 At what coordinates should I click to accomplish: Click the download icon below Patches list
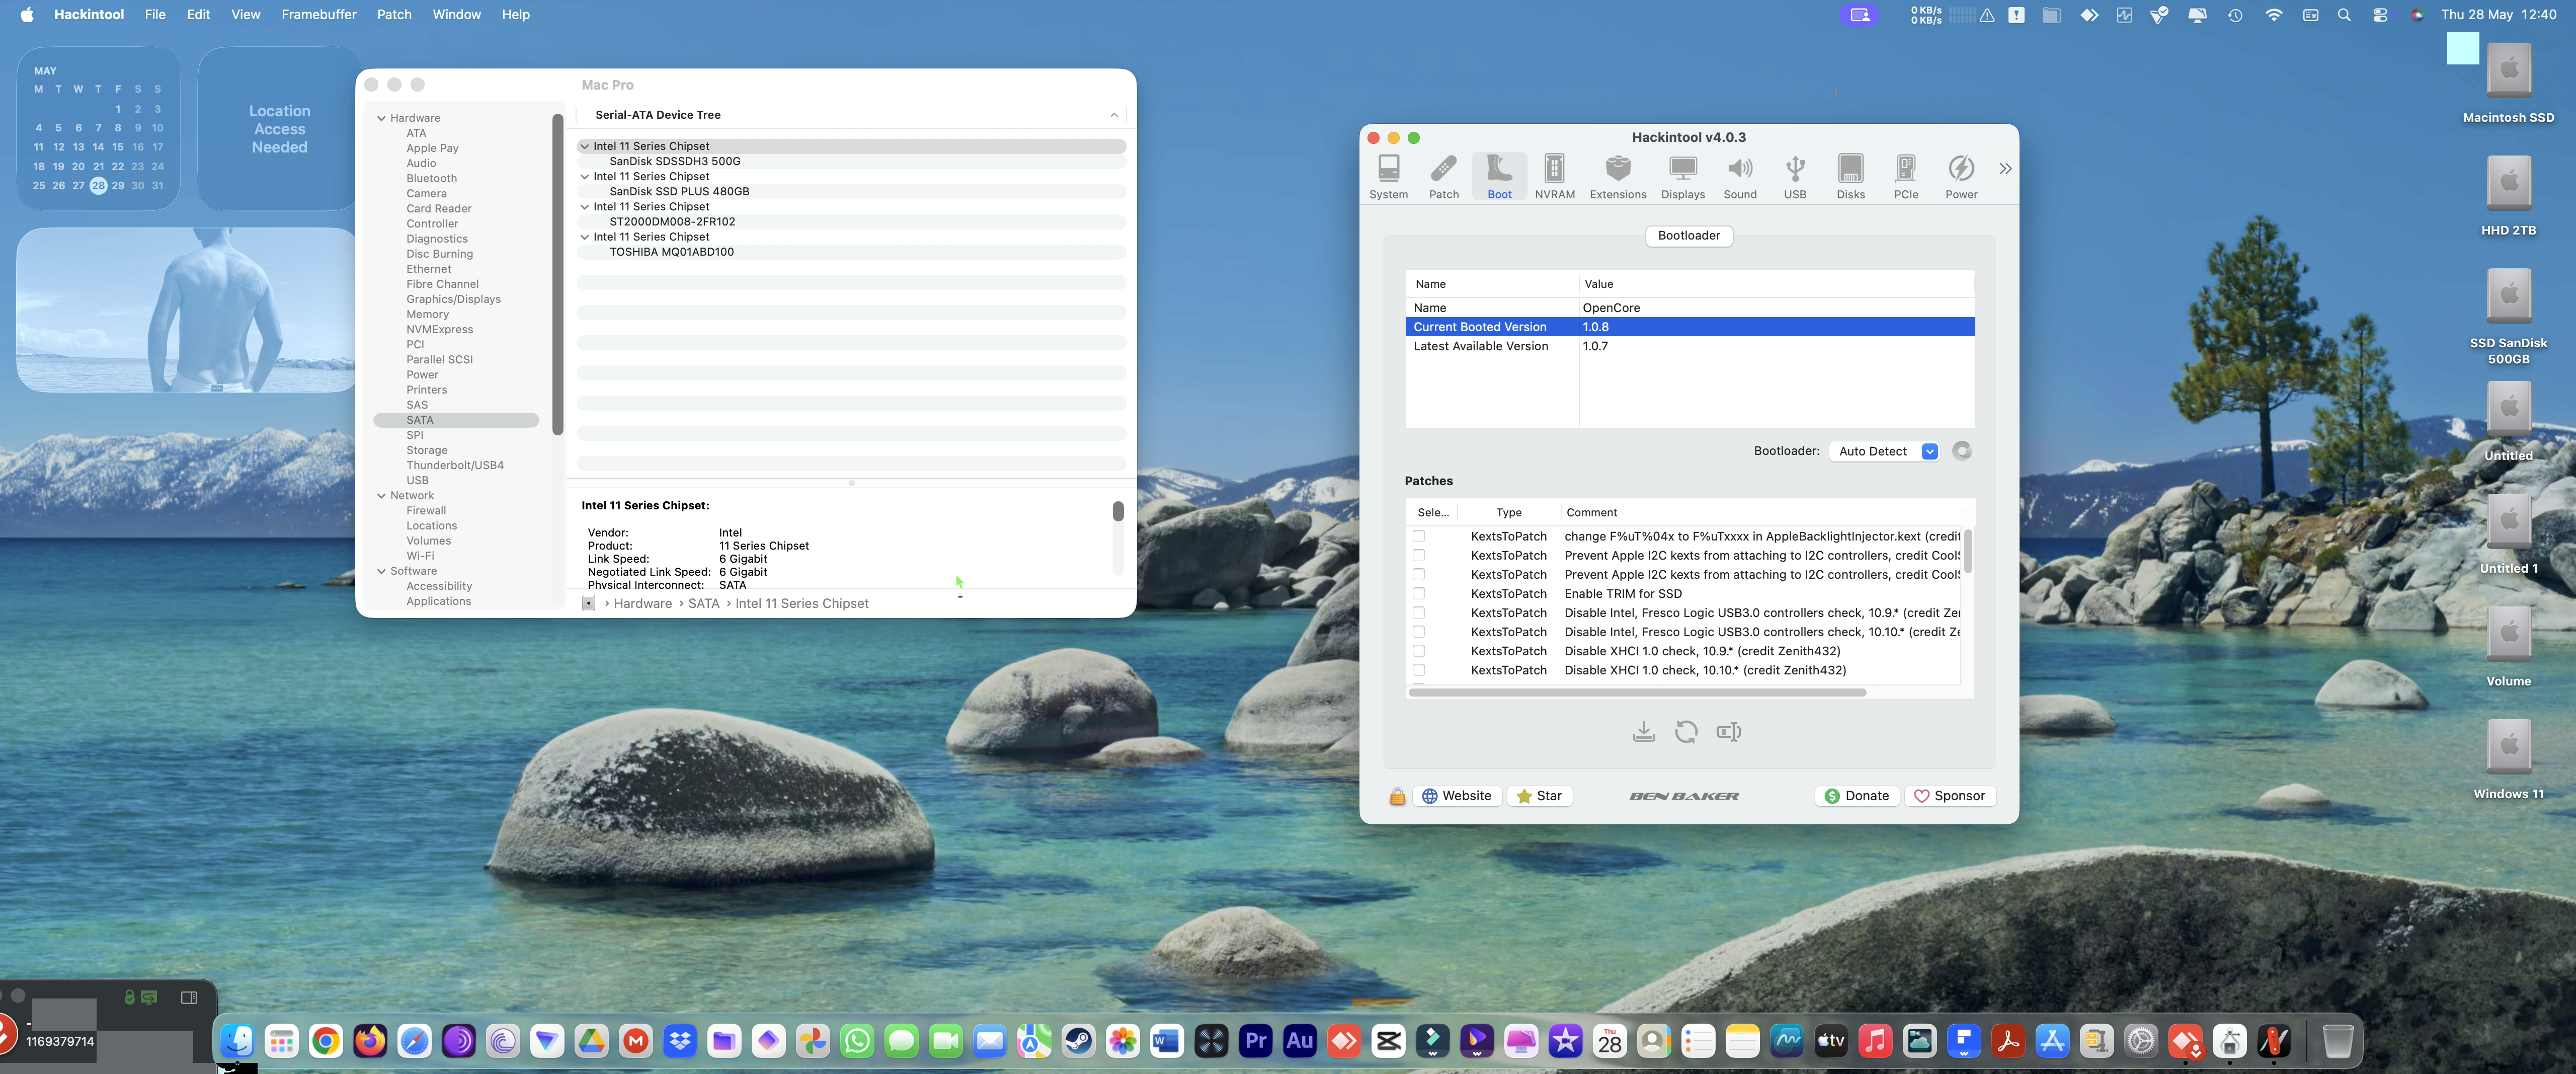point(1643,732)
